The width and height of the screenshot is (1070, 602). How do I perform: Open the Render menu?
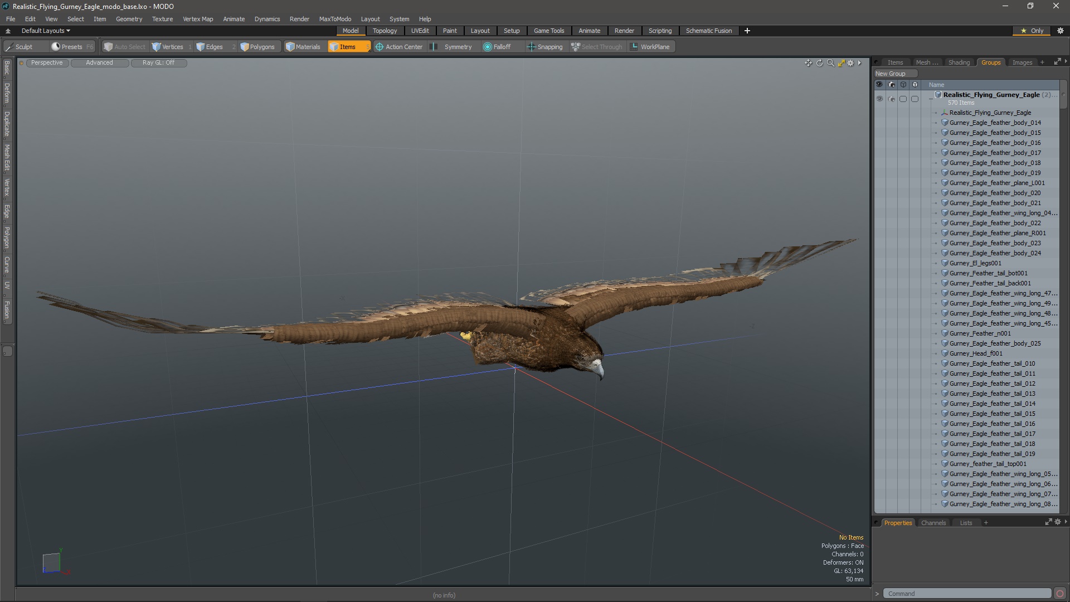point(300,18)
